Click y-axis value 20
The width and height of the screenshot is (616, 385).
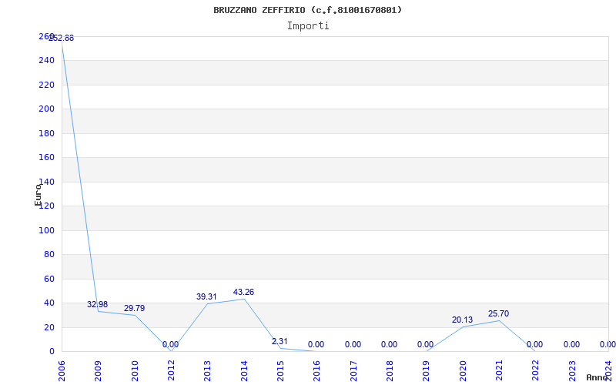click(49, 328)
